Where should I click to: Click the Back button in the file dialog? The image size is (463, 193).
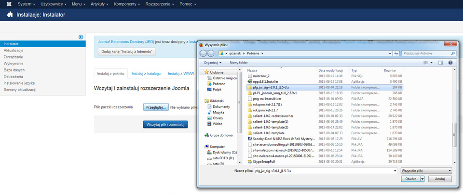pyautogui.click(x=204, y=53)
